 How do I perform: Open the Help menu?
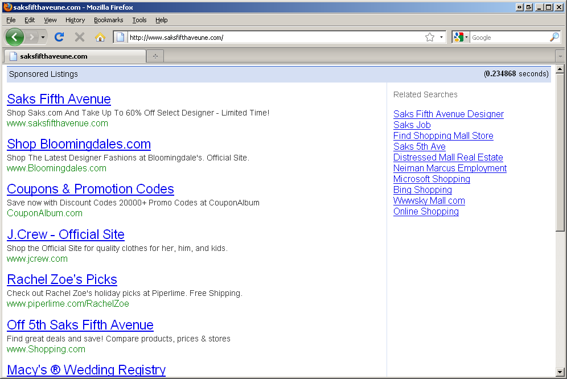click(x=161, y=20)
